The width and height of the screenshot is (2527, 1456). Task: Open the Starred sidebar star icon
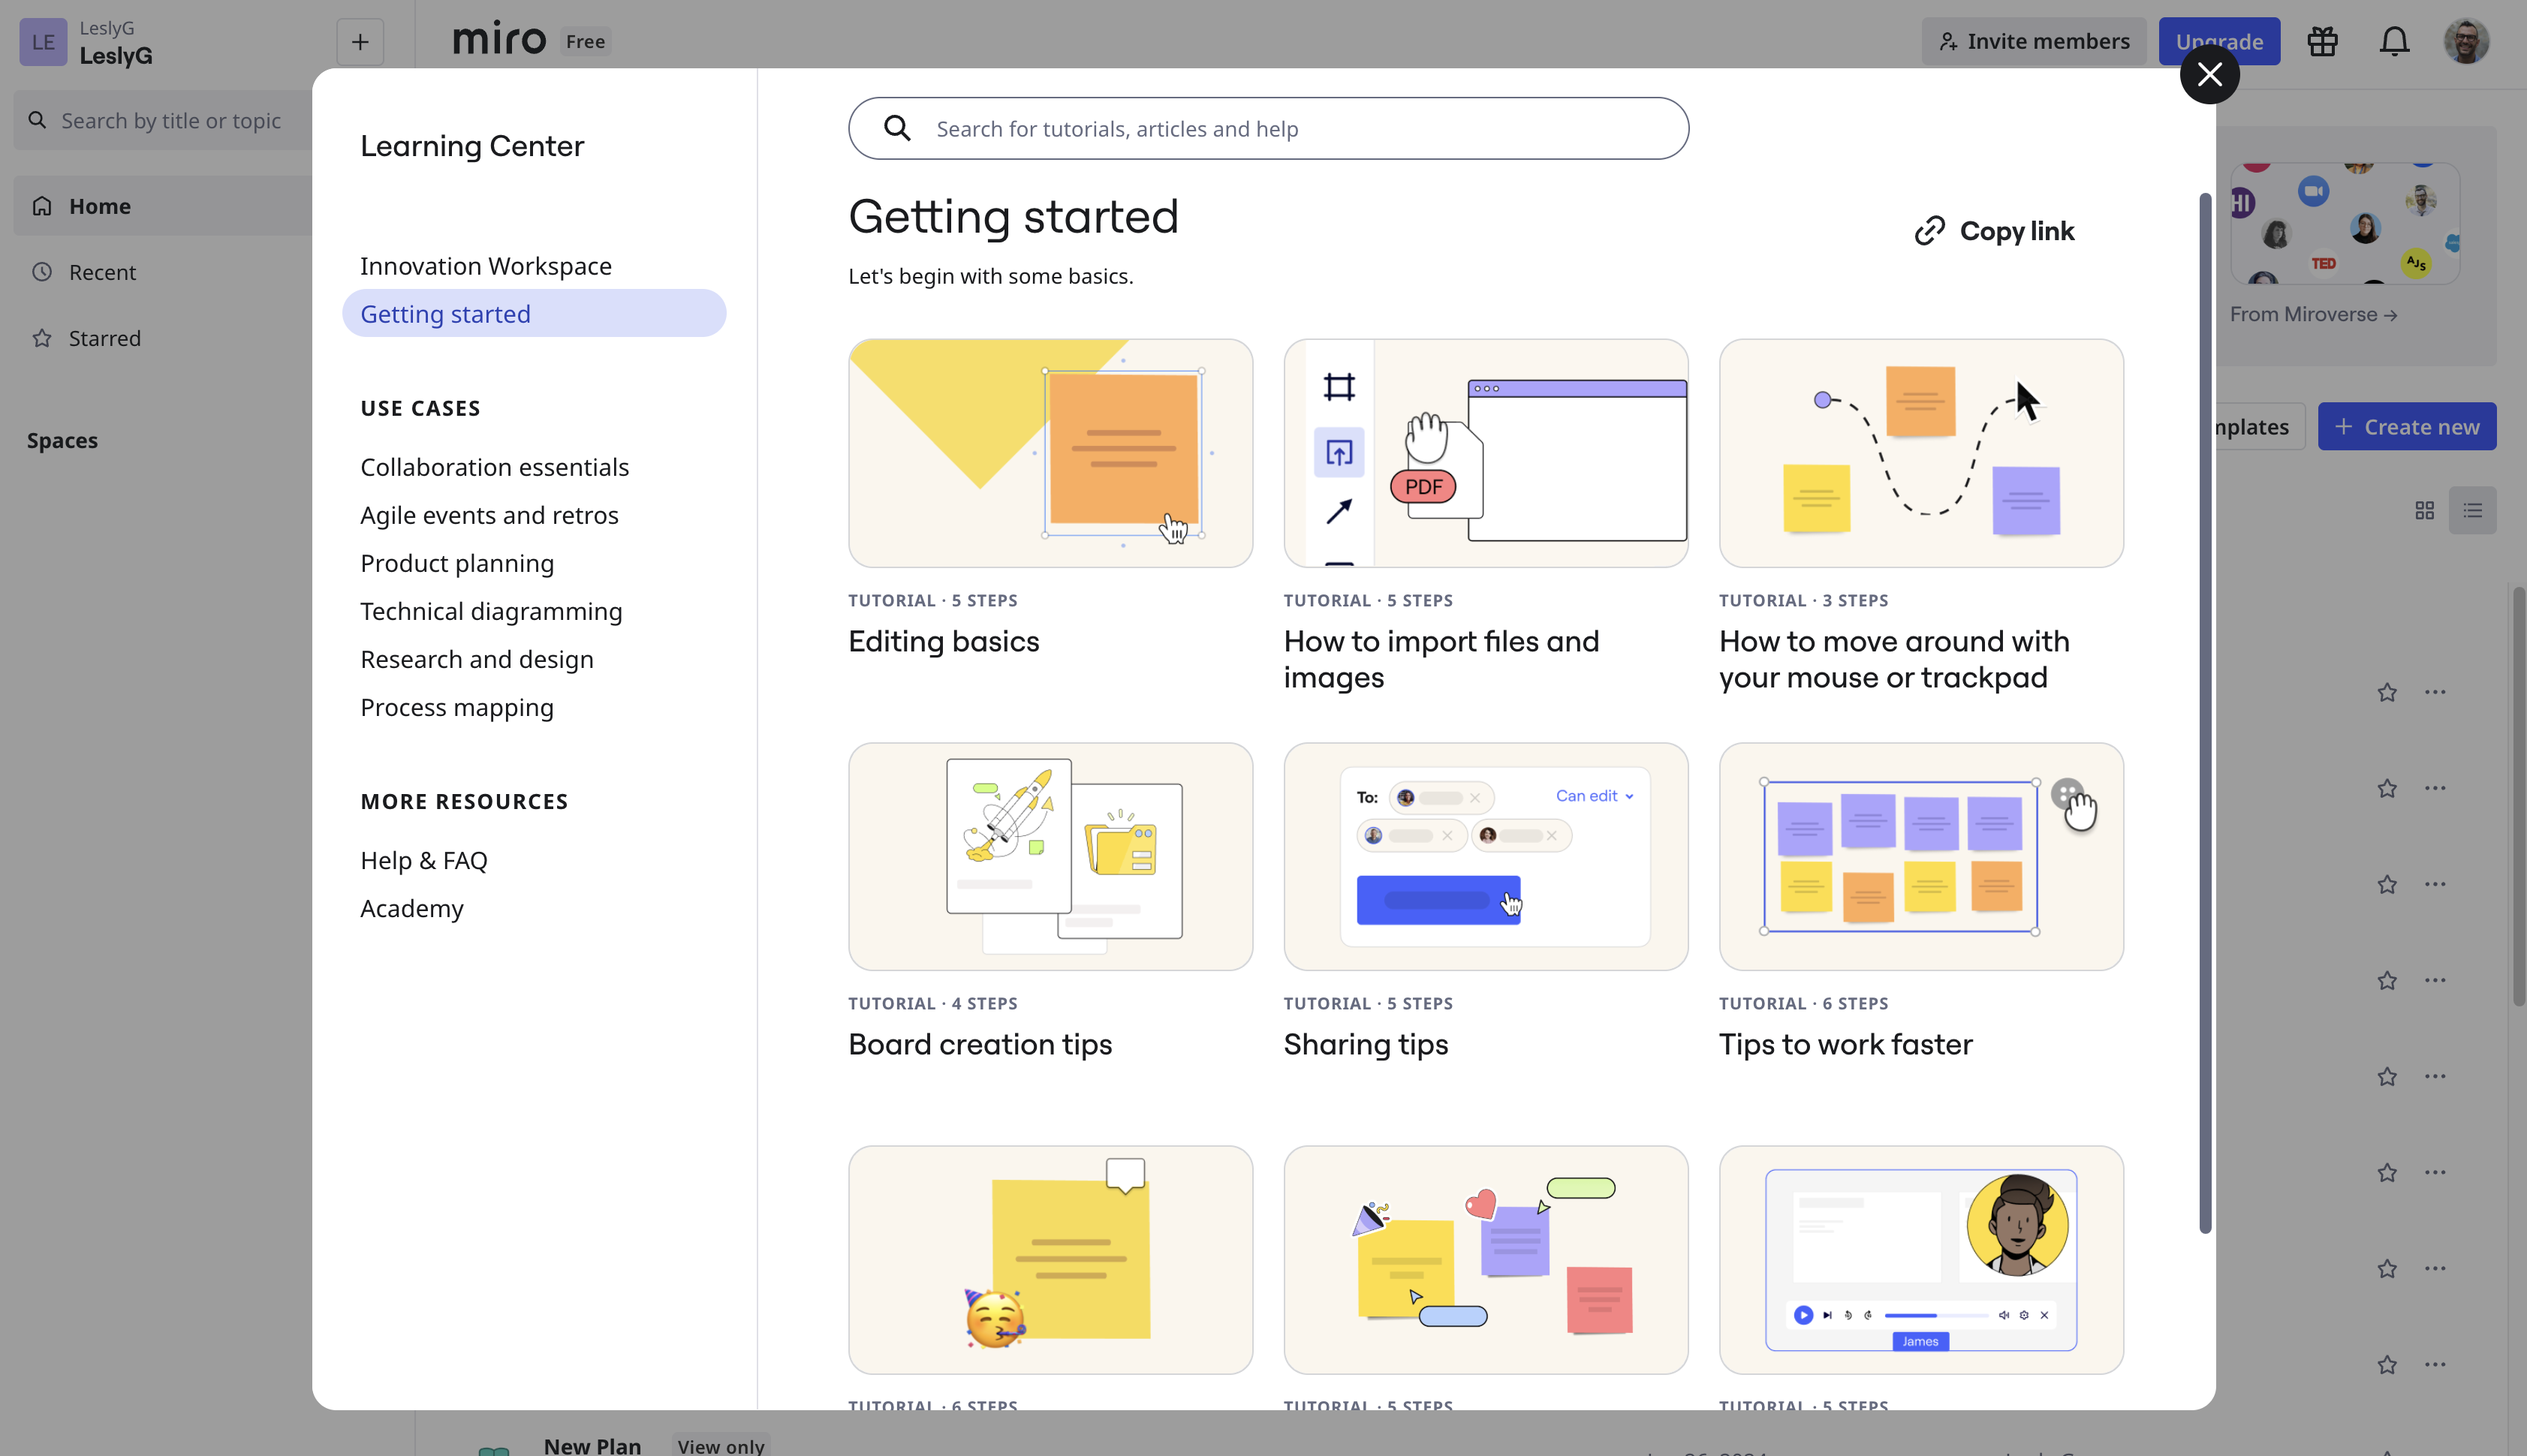[42, 338]
